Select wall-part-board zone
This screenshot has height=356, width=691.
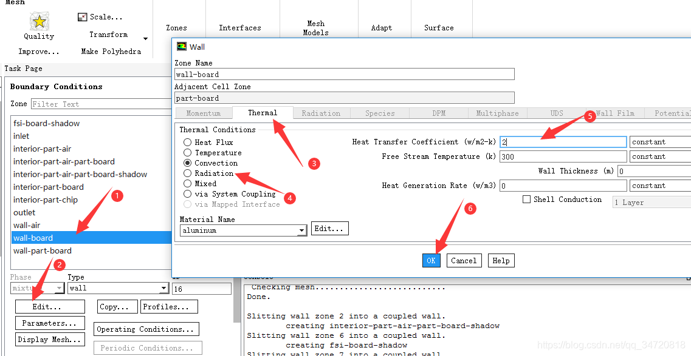(x=91, y=251)
